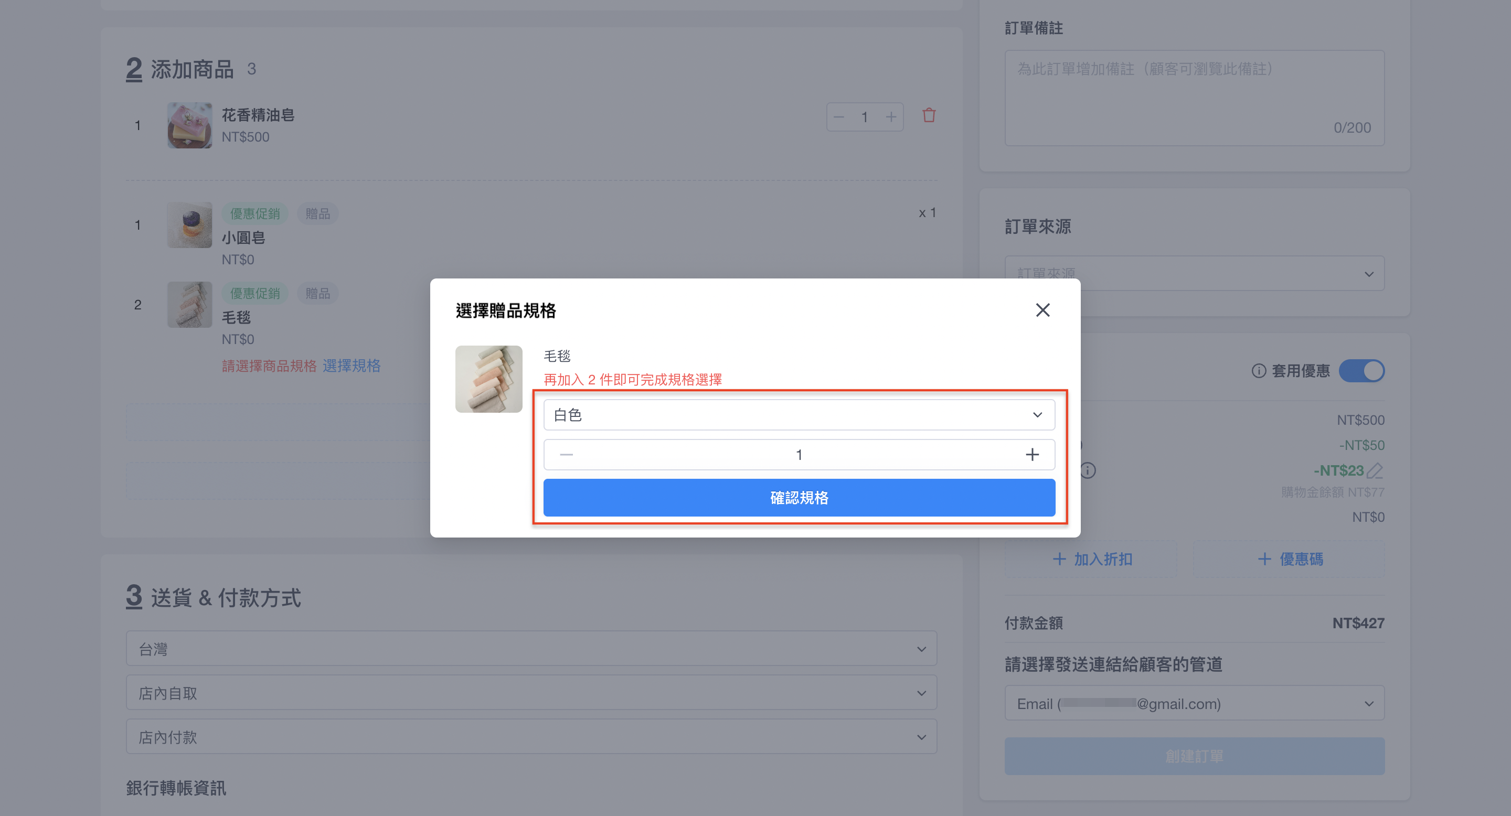Click into the 訂單備註 text area
1511x816 pixels.
1194,98
